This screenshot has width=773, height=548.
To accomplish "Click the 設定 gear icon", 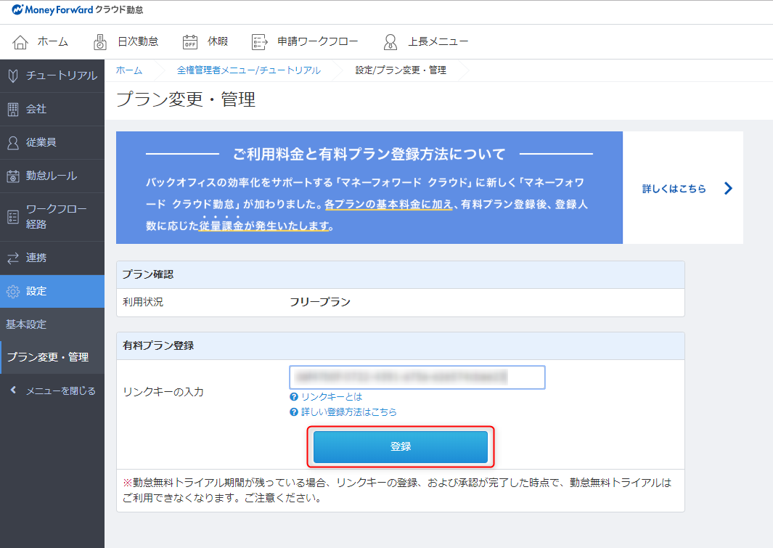I will 13,291.
